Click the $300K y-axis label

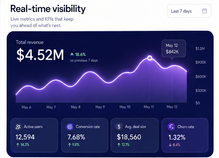(x=201, y=91)
